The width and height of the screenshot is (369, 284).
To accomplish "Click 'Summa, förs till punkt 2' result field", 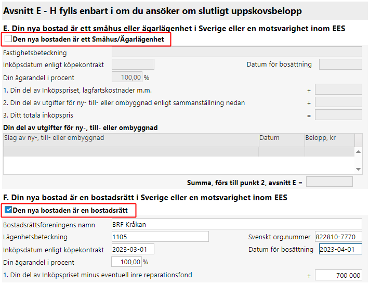I will click(x=329, y=182).
